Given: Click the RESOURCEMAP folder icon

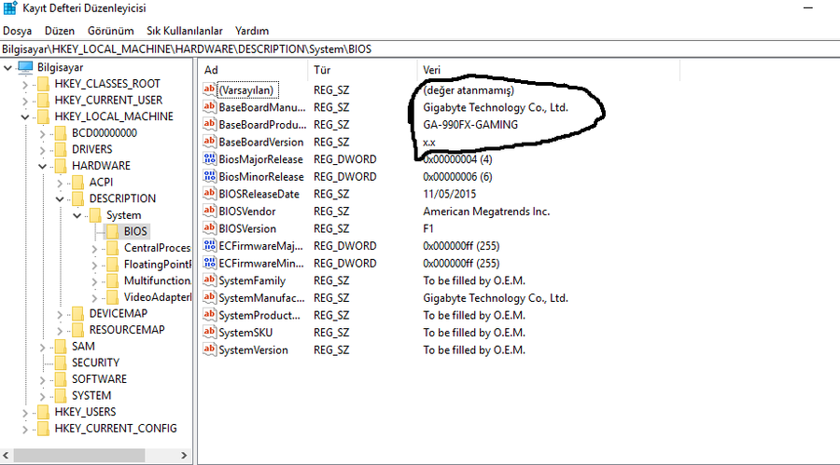Looking at the screenshot, I should point(77,330).
